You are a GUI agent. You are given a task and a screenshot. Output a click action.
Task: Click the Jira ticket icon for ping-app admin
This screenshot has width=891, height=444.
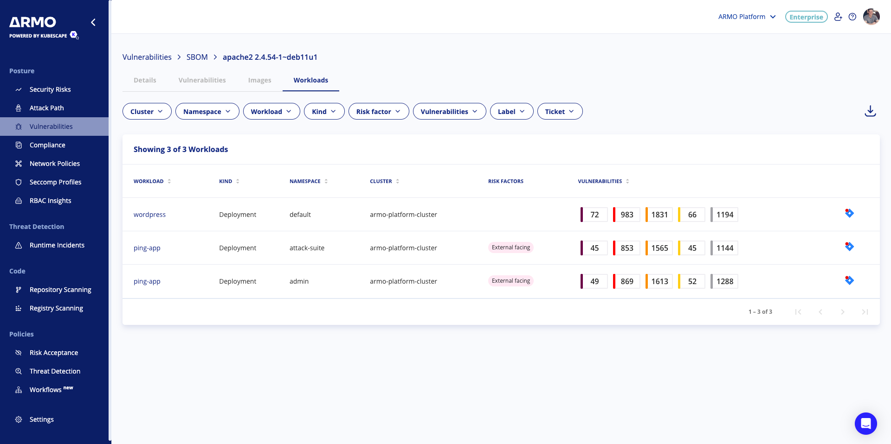(849, 280)
